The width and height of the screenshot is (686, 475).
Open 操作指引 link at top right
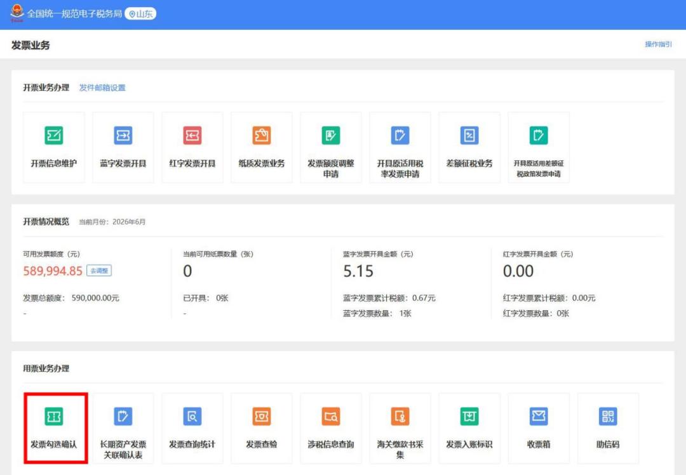(x=659, y=44)
